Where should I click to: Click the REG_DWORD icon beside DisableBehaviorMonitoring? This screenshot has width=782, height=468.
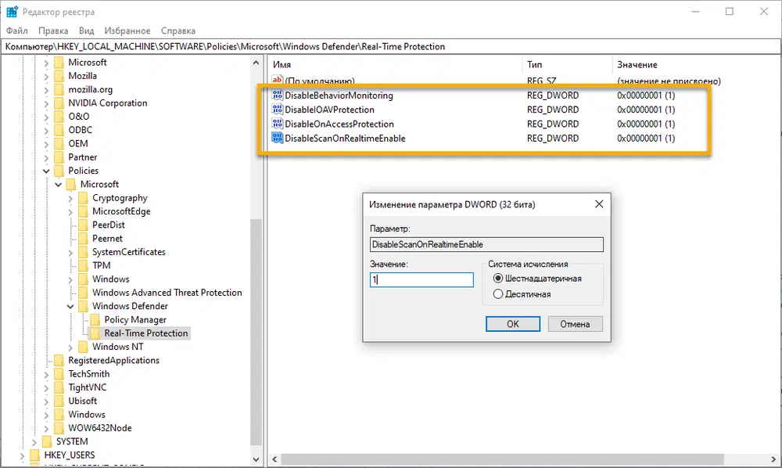coord(278,95)
